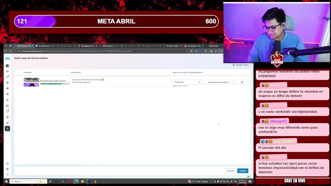Click the Cancelar button
The image size is (331, 186).
(x=230, y=171)
